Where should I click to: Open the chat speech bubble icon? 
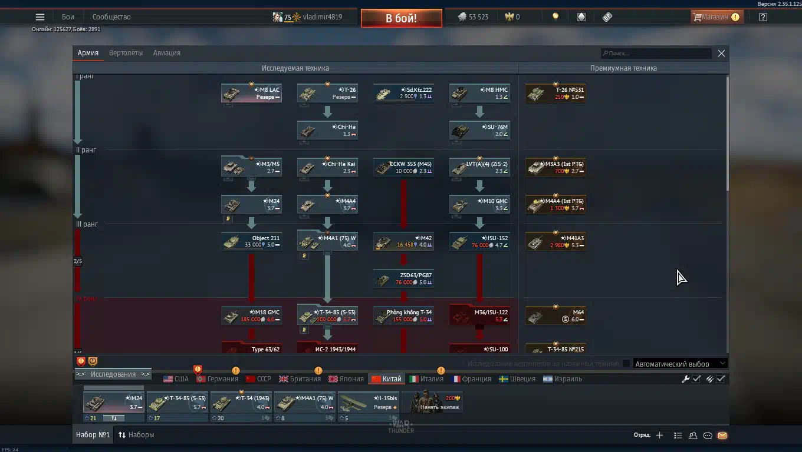(x=708, y=436)
